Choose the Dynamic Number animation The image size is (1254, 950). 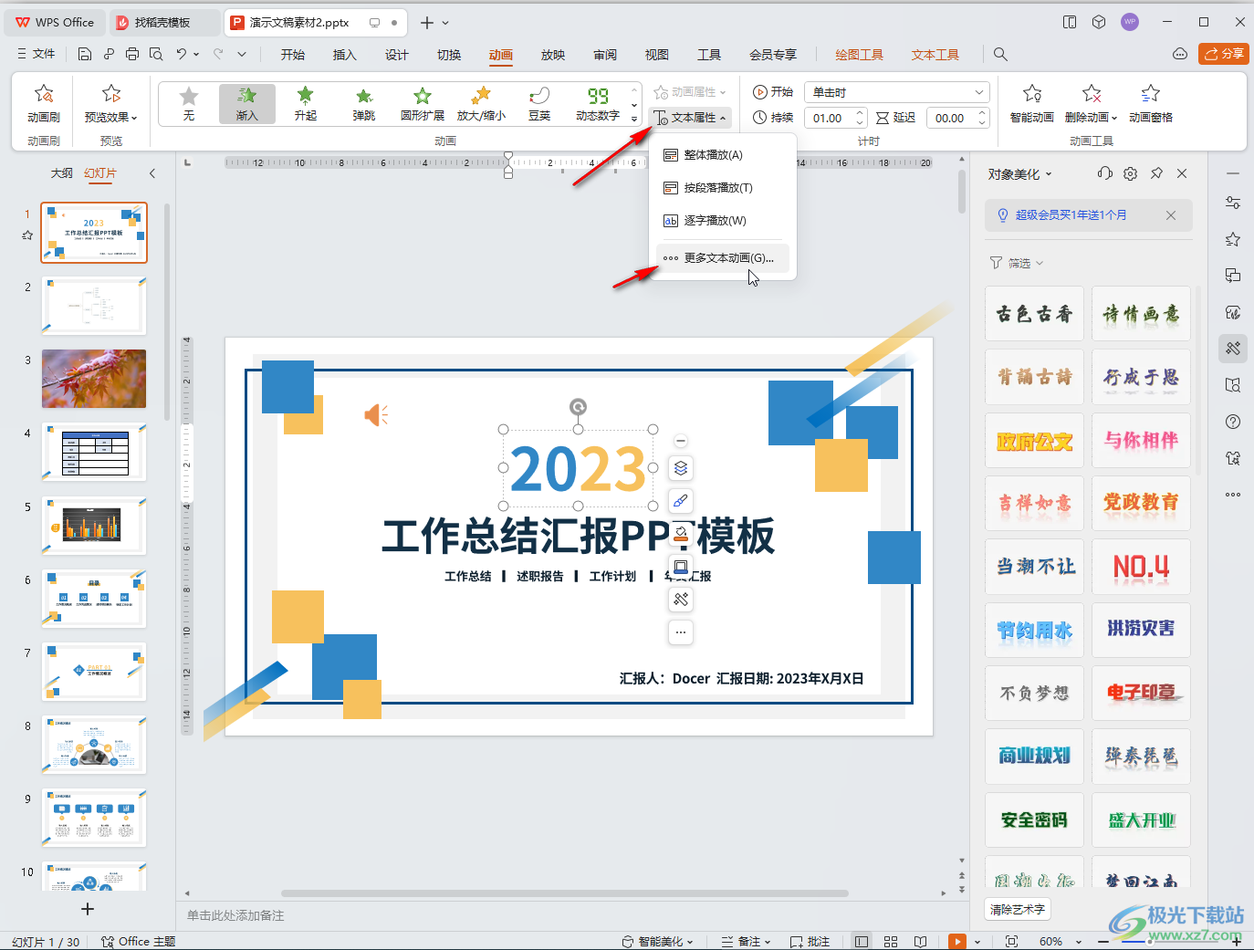(598, 103)
